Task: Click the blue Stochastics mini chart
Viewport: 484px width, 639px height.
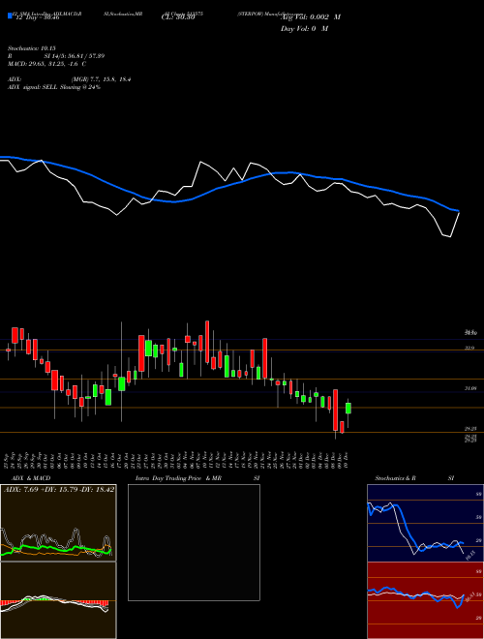Action: click(425, 523)
